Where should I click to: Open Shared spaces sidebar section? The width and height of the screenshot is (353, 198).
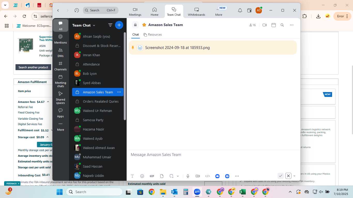[x=60, y=98]
